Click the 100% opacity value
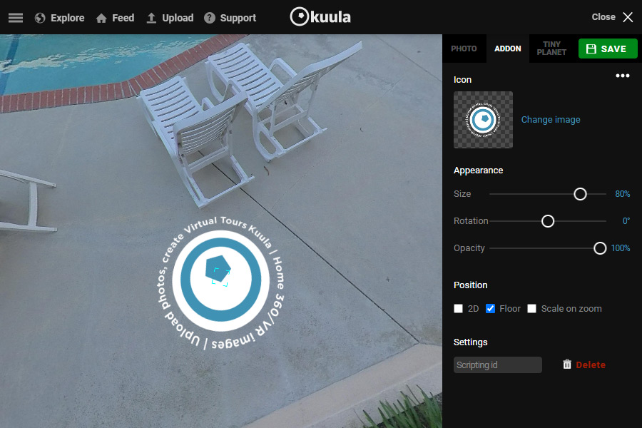 pos(621,248)
